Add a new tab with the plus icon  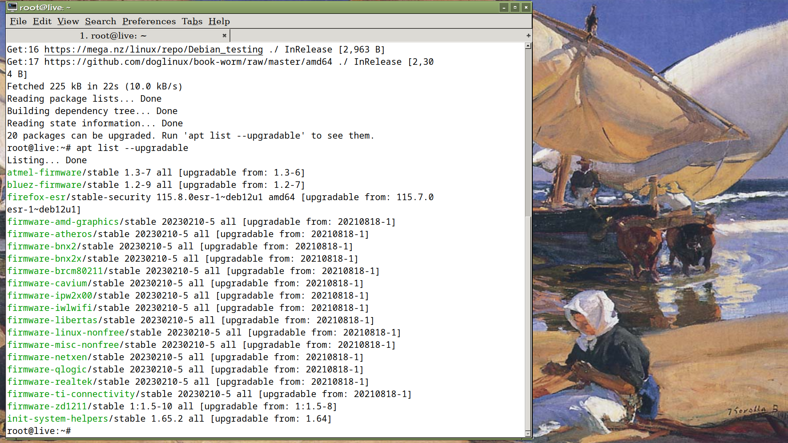(528, 36)
